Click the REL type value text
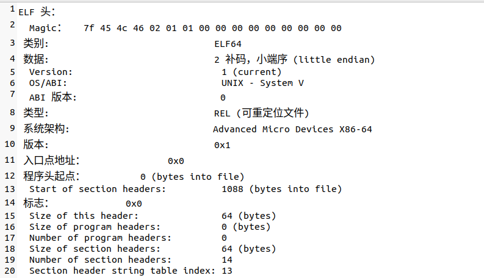The height and width of the screenshot is (278, 484). point(261,113)
